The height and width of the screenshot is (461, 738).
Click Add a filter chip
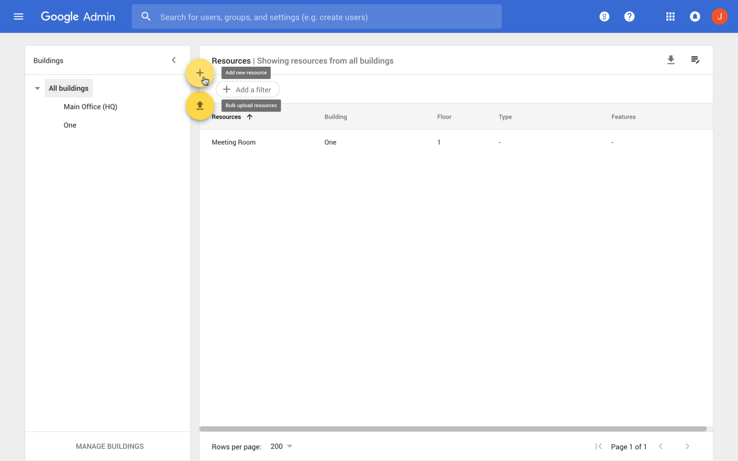(248, 89)
